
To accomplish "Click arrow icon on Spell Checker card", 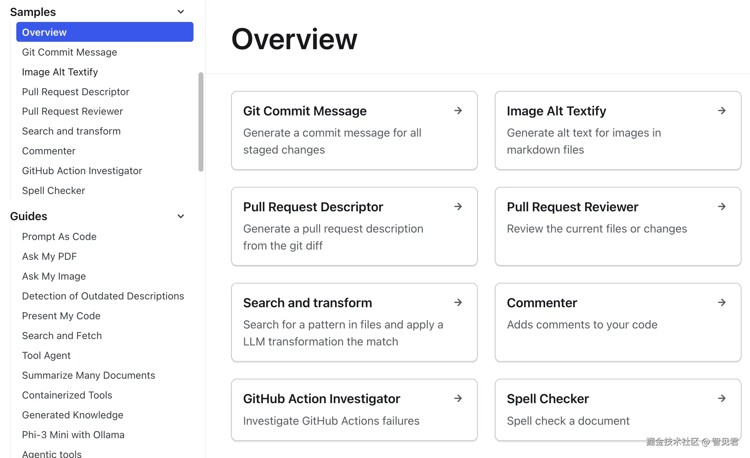I will click(722, 399).
